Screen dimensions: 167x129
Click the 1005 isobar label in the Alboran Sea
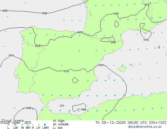point(83,110)
